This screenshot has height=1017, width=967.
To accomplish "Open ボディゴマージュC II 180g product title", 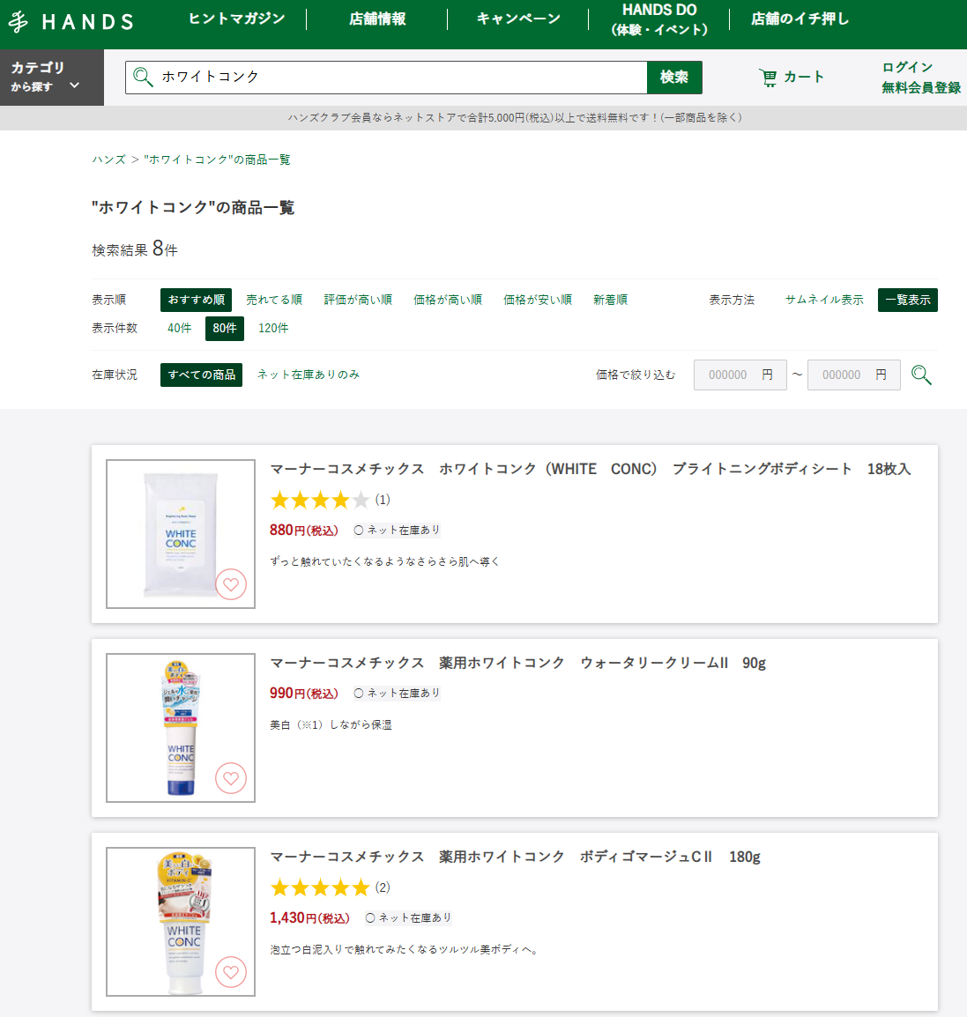I will tap(515, 857).
